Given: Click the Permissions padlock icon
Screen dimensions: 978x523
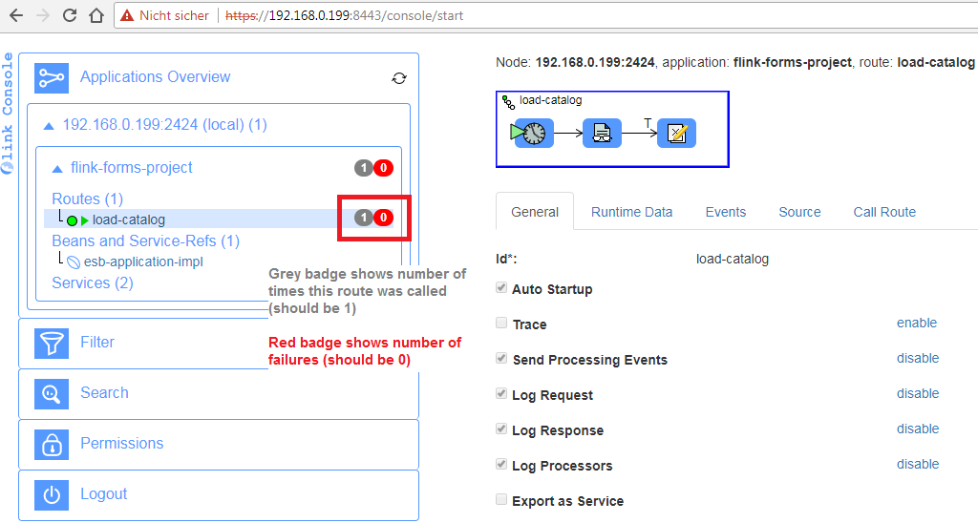Looking at the screenshot, I should (x=50, y=444).
